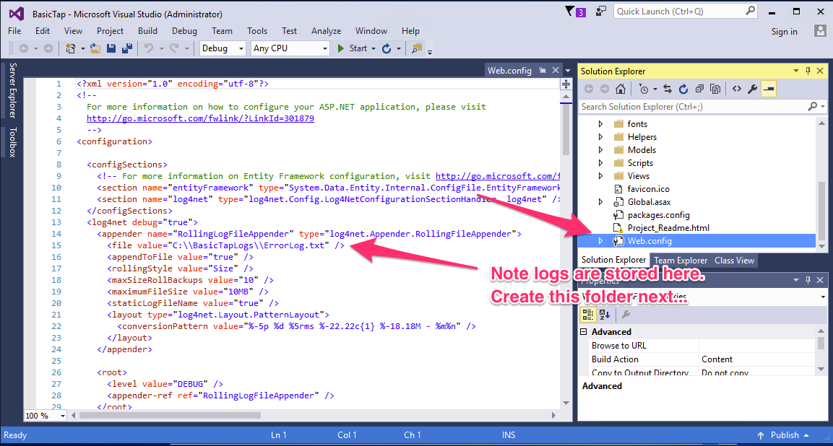Click the Save All toolbar icon

[x=127, y=48]
